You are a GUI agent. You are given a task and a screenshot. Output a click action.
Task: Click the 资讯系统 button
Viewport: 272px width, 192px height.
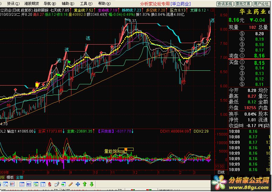point(225,4)
